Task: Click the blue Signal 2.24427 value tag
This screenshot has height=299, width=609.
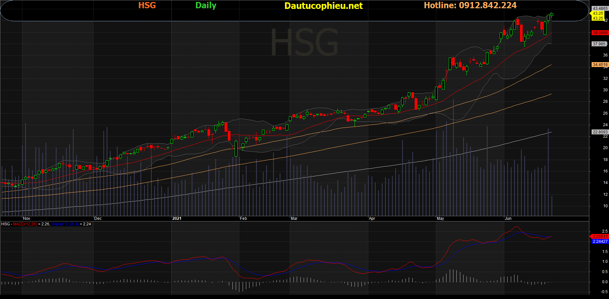Action: coord(600,241)
